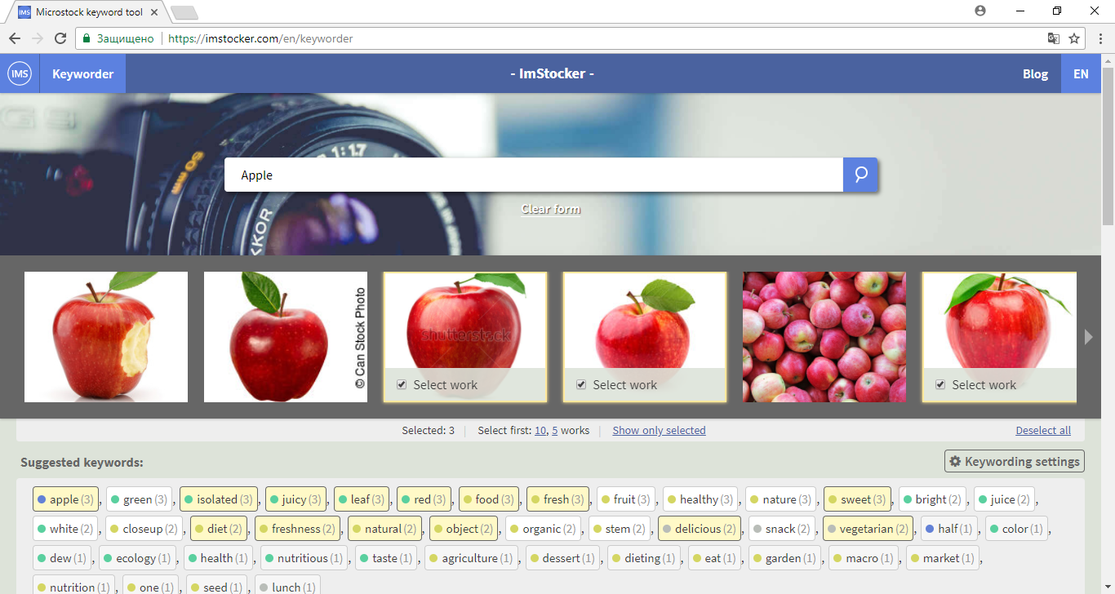Select the fruit keyword tag

625,499
